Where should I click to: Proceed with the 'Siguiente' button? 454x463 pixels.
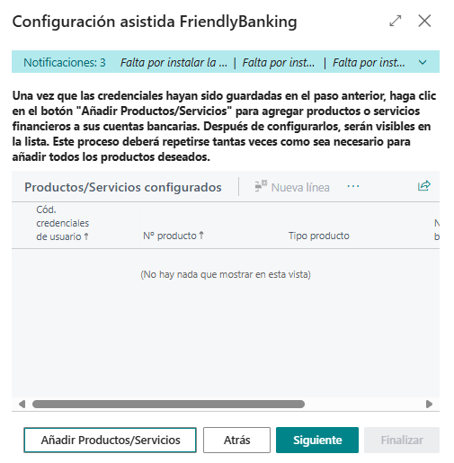(317, 440)
